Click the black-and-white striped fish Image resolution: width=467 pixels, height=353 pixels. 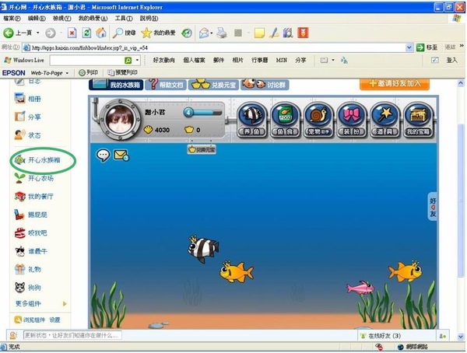tap(203, 249)
